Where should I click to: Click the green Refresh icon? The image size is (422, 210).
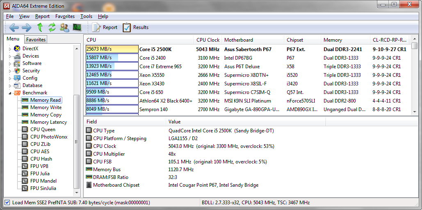52,27
